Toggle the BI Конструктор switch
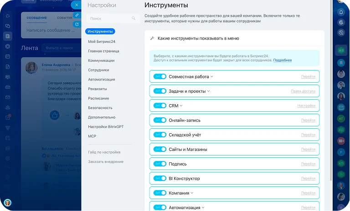Viewport: 350px width, 211px height. [x=160, y=178]
